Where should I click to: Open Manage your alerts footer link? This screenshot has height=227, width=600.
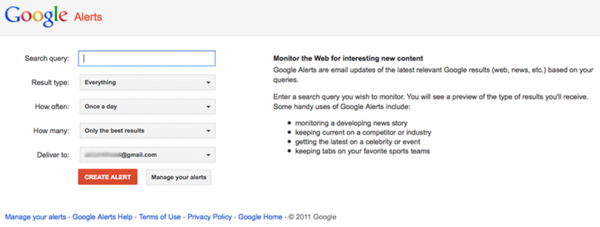click(x=35, y=217)
